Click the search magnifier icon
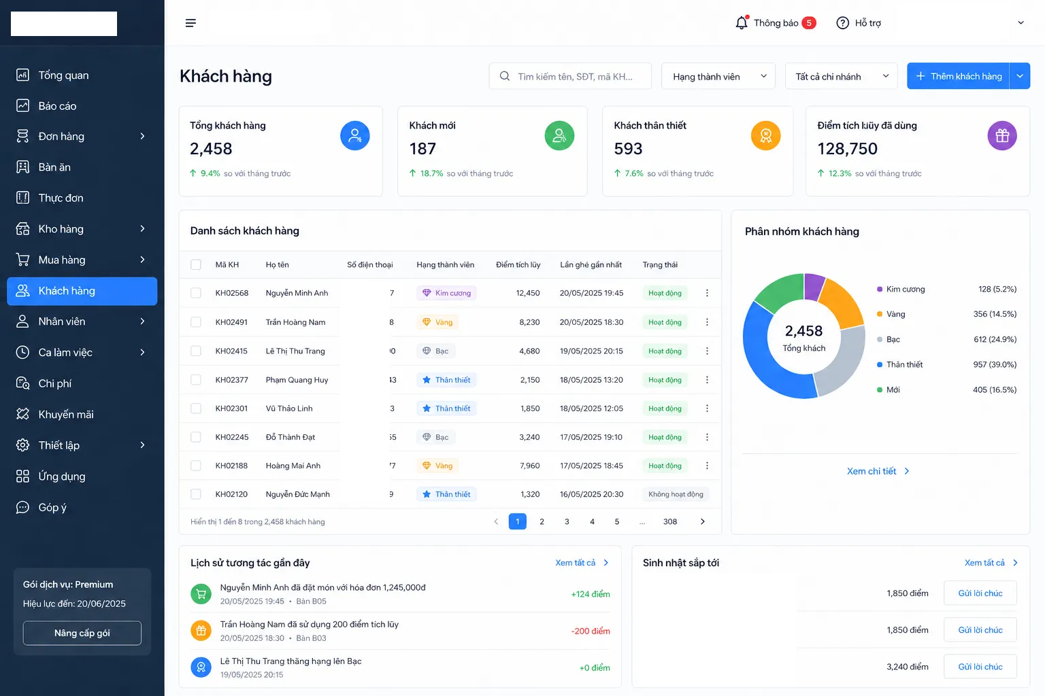The width and height of the screenshot is (1045, 696). pyautogui.click(x=505, y=76)
